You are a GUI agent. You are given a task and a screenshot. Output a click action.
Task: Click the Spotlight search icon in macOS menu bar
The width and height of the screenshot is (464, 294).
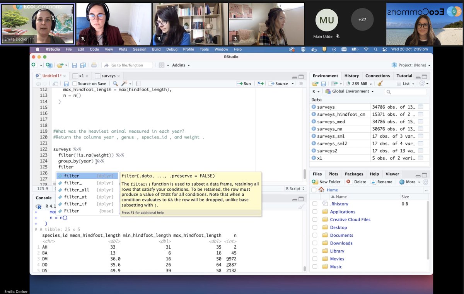[375, 50]
